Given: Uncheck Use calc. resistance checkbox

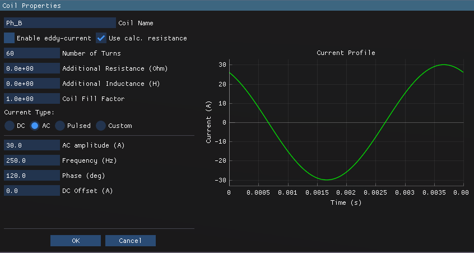Looking at the screenshot, I should pyautogui.click(x=101, y=38).
